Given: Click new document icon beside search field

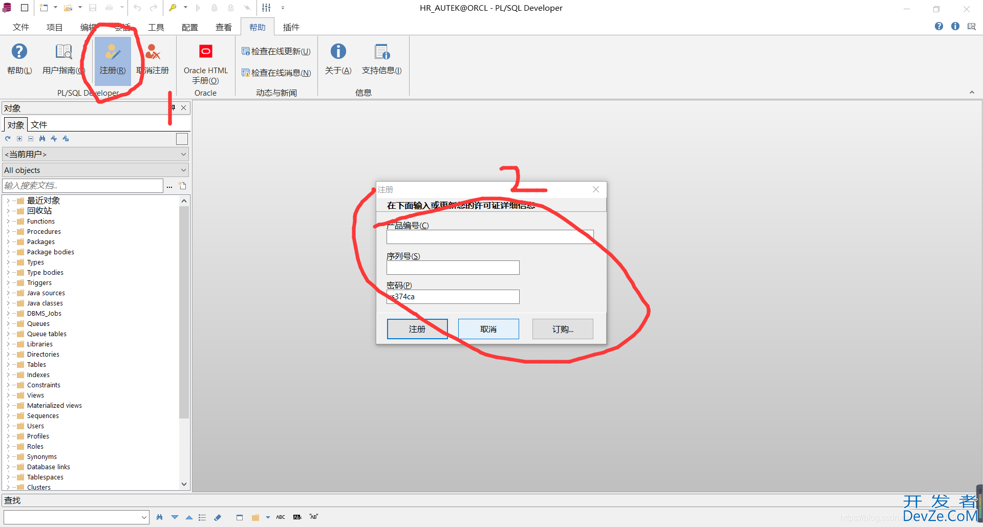Looking at the screenshot, I should pyautogui.click(x=183, y=186).
